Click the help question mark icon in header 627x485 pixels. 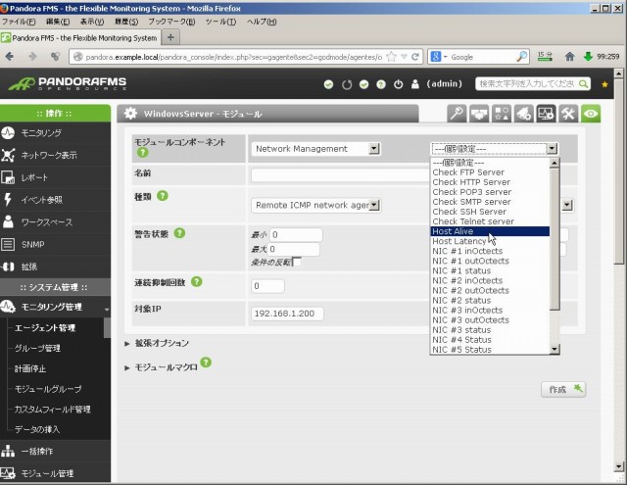pyautogui.click(x=381, y=84)
